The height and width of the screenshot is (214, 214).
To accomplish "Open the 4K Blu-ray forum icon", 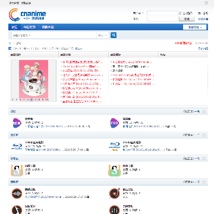I will 115,146.
